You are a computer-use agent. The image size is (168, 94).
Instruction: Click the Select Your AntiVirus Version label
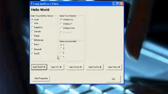tap(42, 16)
